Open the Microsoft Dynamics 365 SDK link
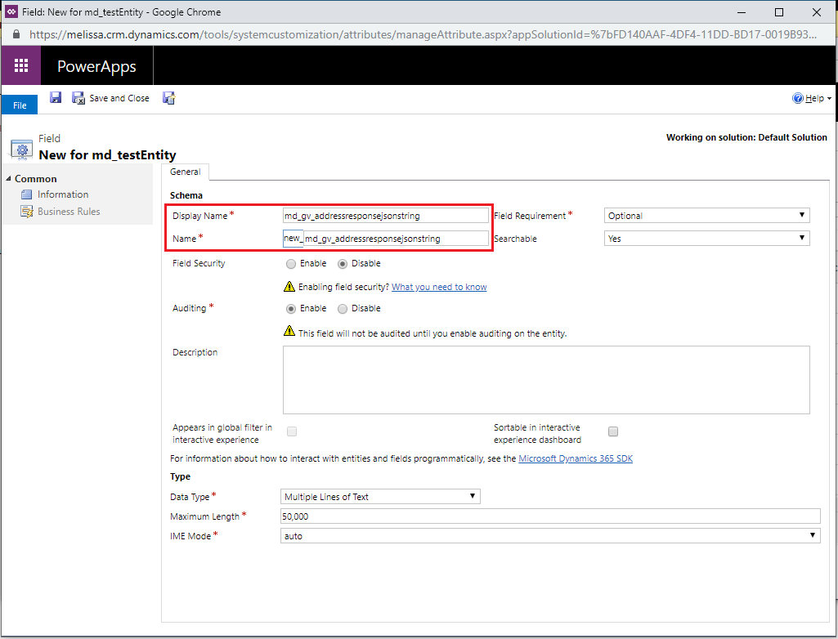This screenshot has width=838, height=639. coord(576,458)
